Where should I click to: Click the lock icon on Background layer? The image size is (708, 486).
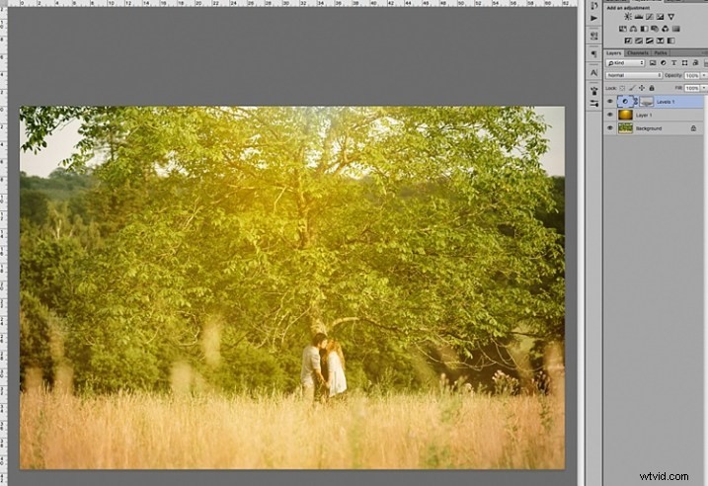coord(693,128)
